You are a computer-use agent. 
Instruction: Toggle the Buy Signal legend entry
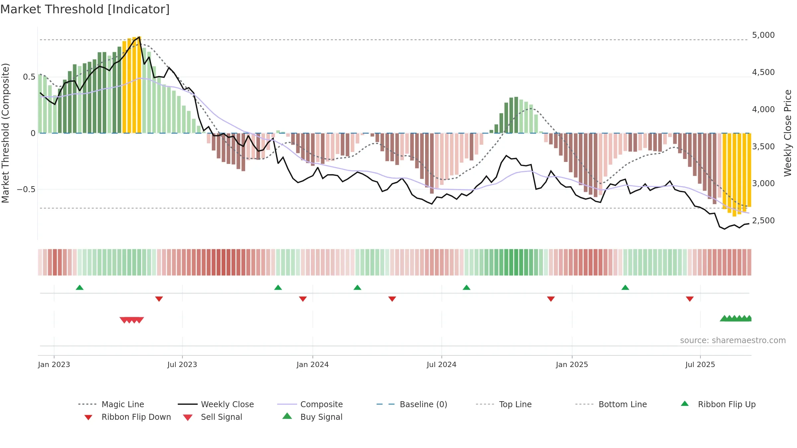[312, 417]
